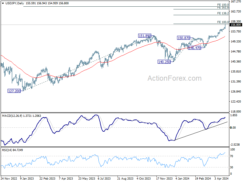The image size is (243, 182).
Task: Open the USDJPY symbol dropdown arrow
Action: point(3,3)
